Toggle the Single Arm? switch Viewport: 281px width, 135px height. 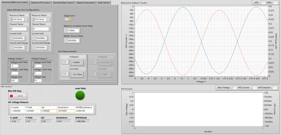(x=68, y=19)
